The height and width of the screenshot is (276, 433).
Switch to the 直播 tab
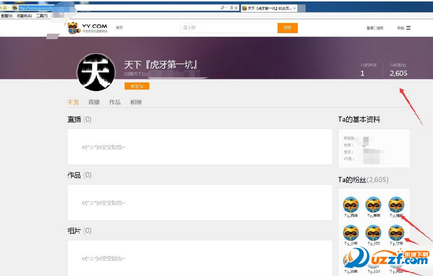point(94,102)
